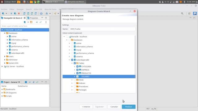
Task: Select the CATEGORIA table icon in wizard
Action: pos(80,67)
